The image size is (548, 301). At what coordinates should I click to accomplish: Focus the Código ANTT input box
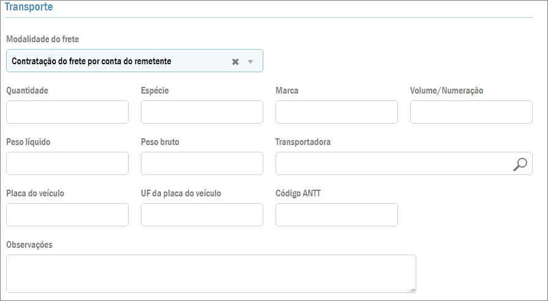[x=337, y=215]
